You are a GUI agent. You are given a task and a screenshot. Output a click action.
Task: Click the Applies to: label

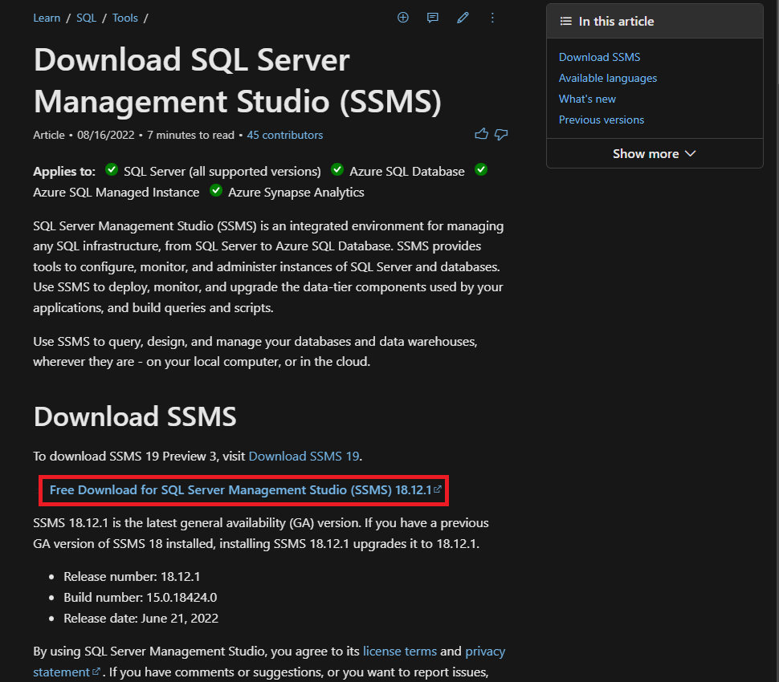click(64, 171)
